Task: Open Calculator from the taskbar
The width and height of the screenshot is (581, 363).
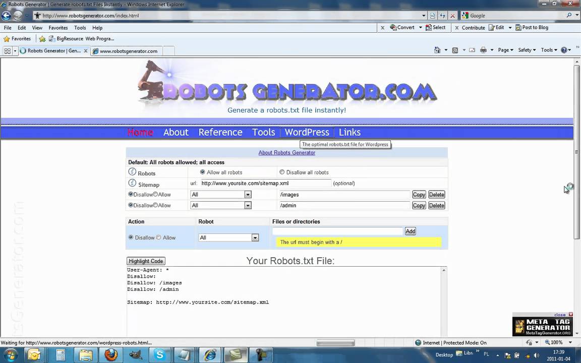Action: coord(61,355)
